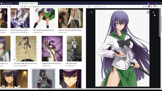Viewport: 162px width, 91px height.
Task: Open '1/8 Scale Saeko Busujima PVC' figure thumbnail
Action: 26,49
